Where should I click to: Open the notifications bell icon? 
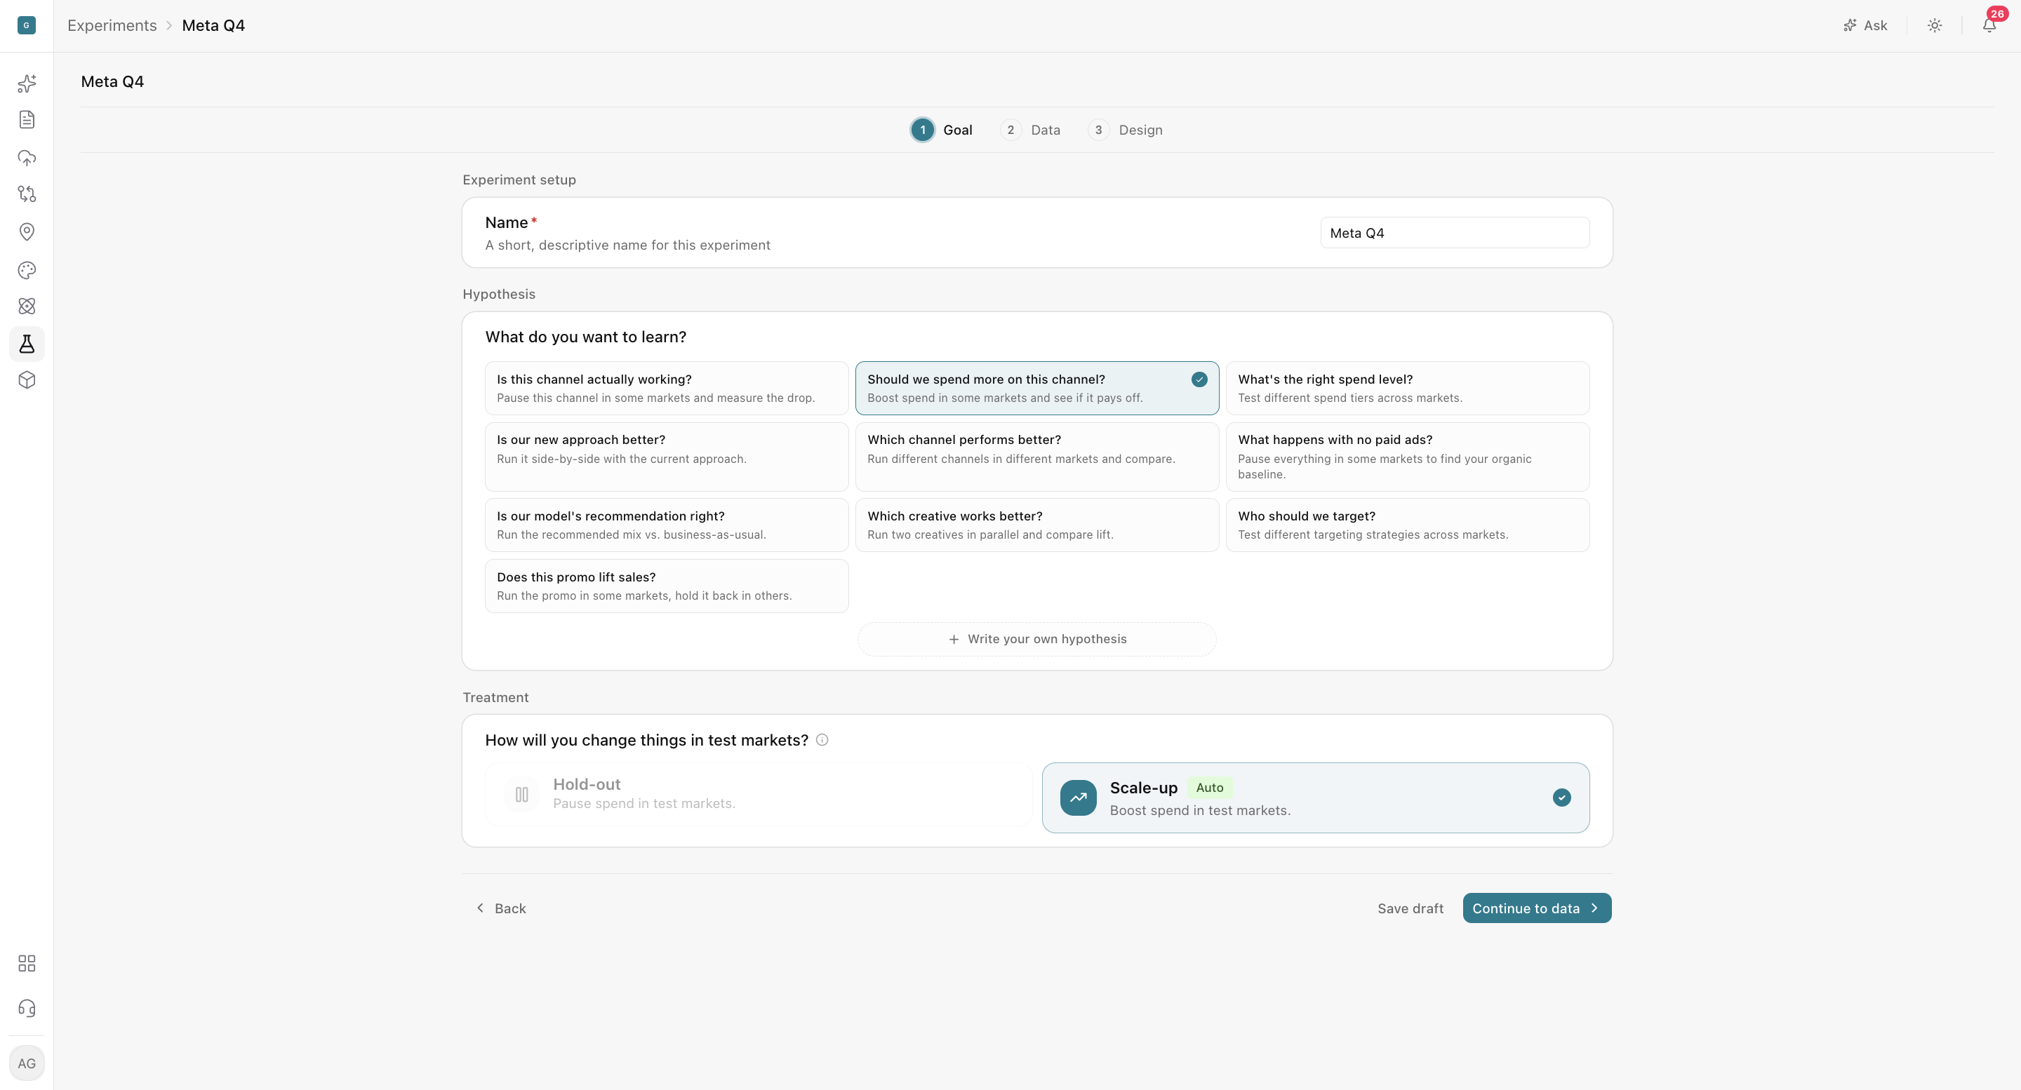1989,25
